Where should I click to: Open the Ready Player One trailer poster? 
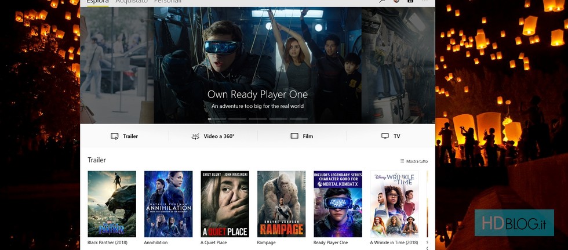[x=338, y=204]
